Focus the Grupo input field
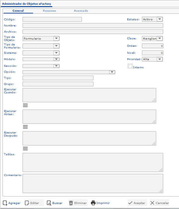179x209 pixels. click(x=58, y=84)
